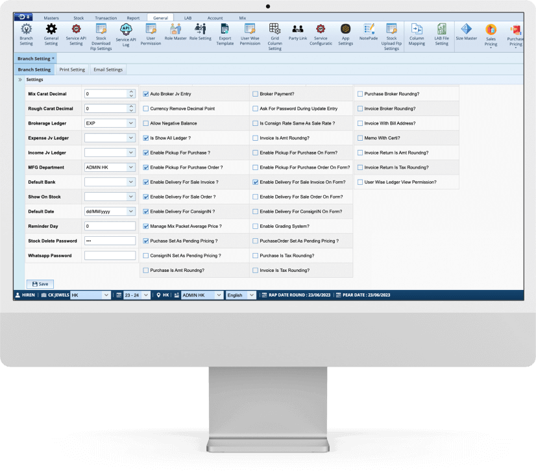Image resolution: width=536 pixels, height=471 pixels.
Task: Open the Transaction ribbon tab
Action: pos(106,18)
